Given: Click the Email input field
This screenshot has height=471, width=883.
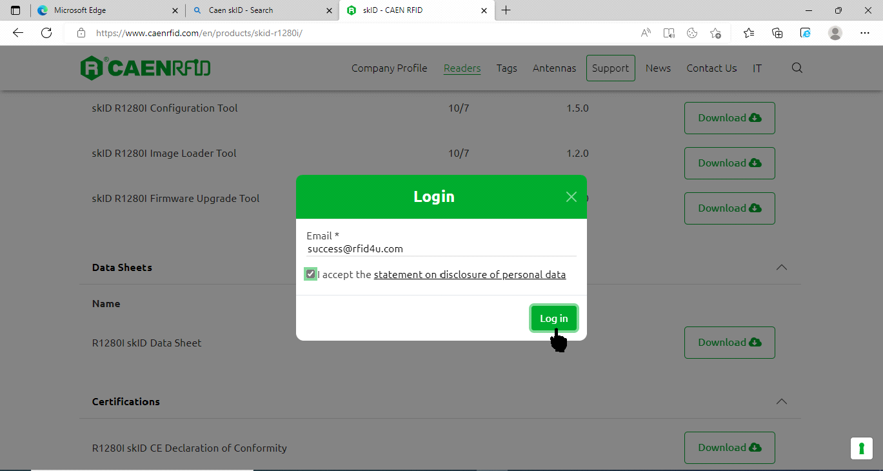Looking at the screenshot, I should [x=441, y=249].
